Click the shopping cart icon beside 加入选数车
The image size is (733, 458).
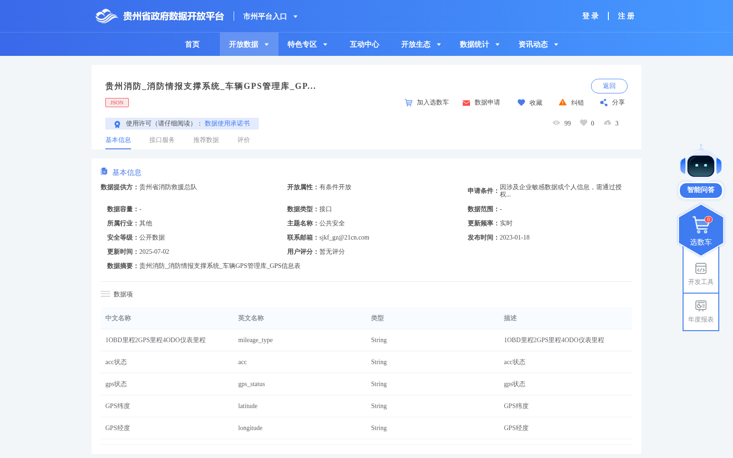click(409, 103)
